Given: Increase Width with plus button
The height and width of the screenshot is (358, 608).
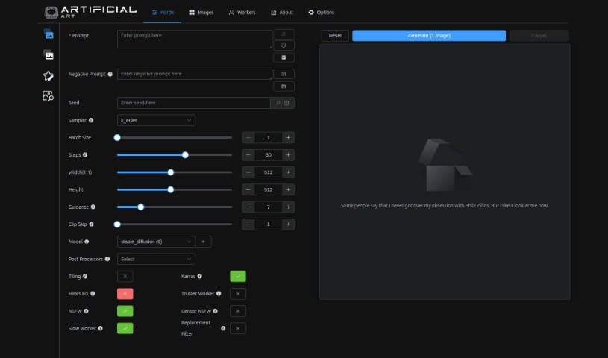Looking at the screenshot, I should click(288, 172).
